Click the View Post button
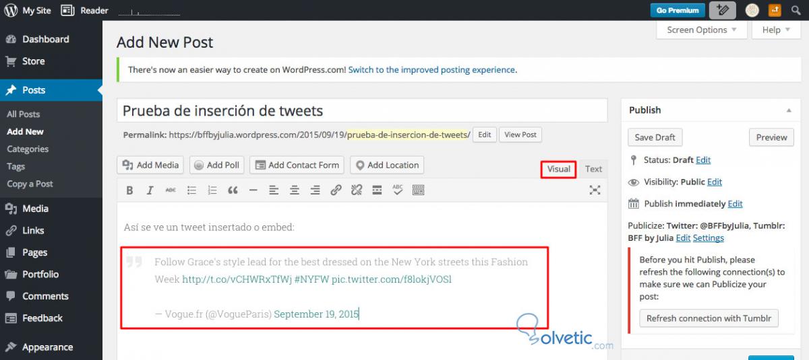The width and height of the screenshot is (809, 360). click(x=520, y=135)
